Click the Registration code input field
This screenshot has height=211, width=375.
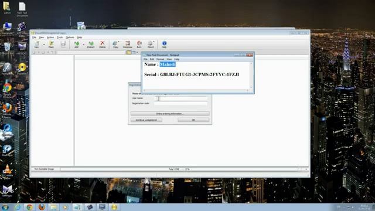[x=180, y=104]
